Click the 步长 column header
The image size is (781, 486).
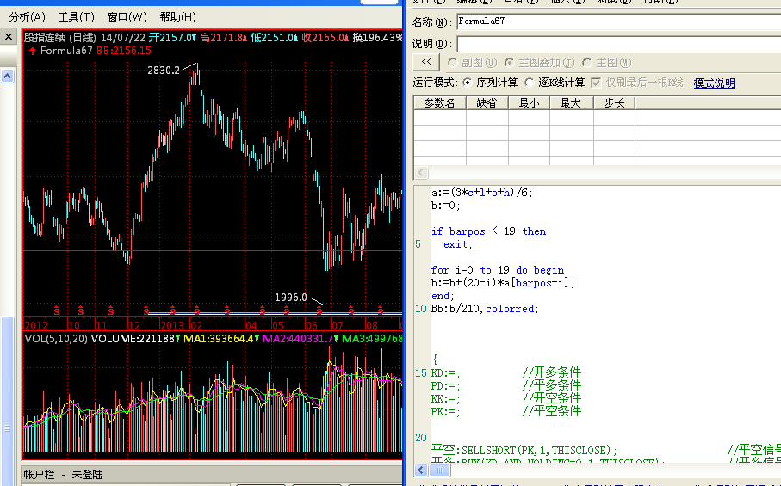(614, 103)
